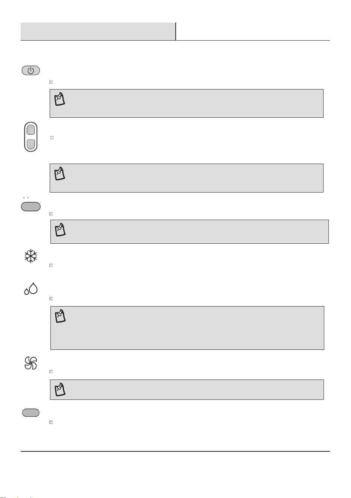Click the square bullet under the last oval button
Image resolution: width=351 pixels, height=498 pixels.
coord(51,422)
